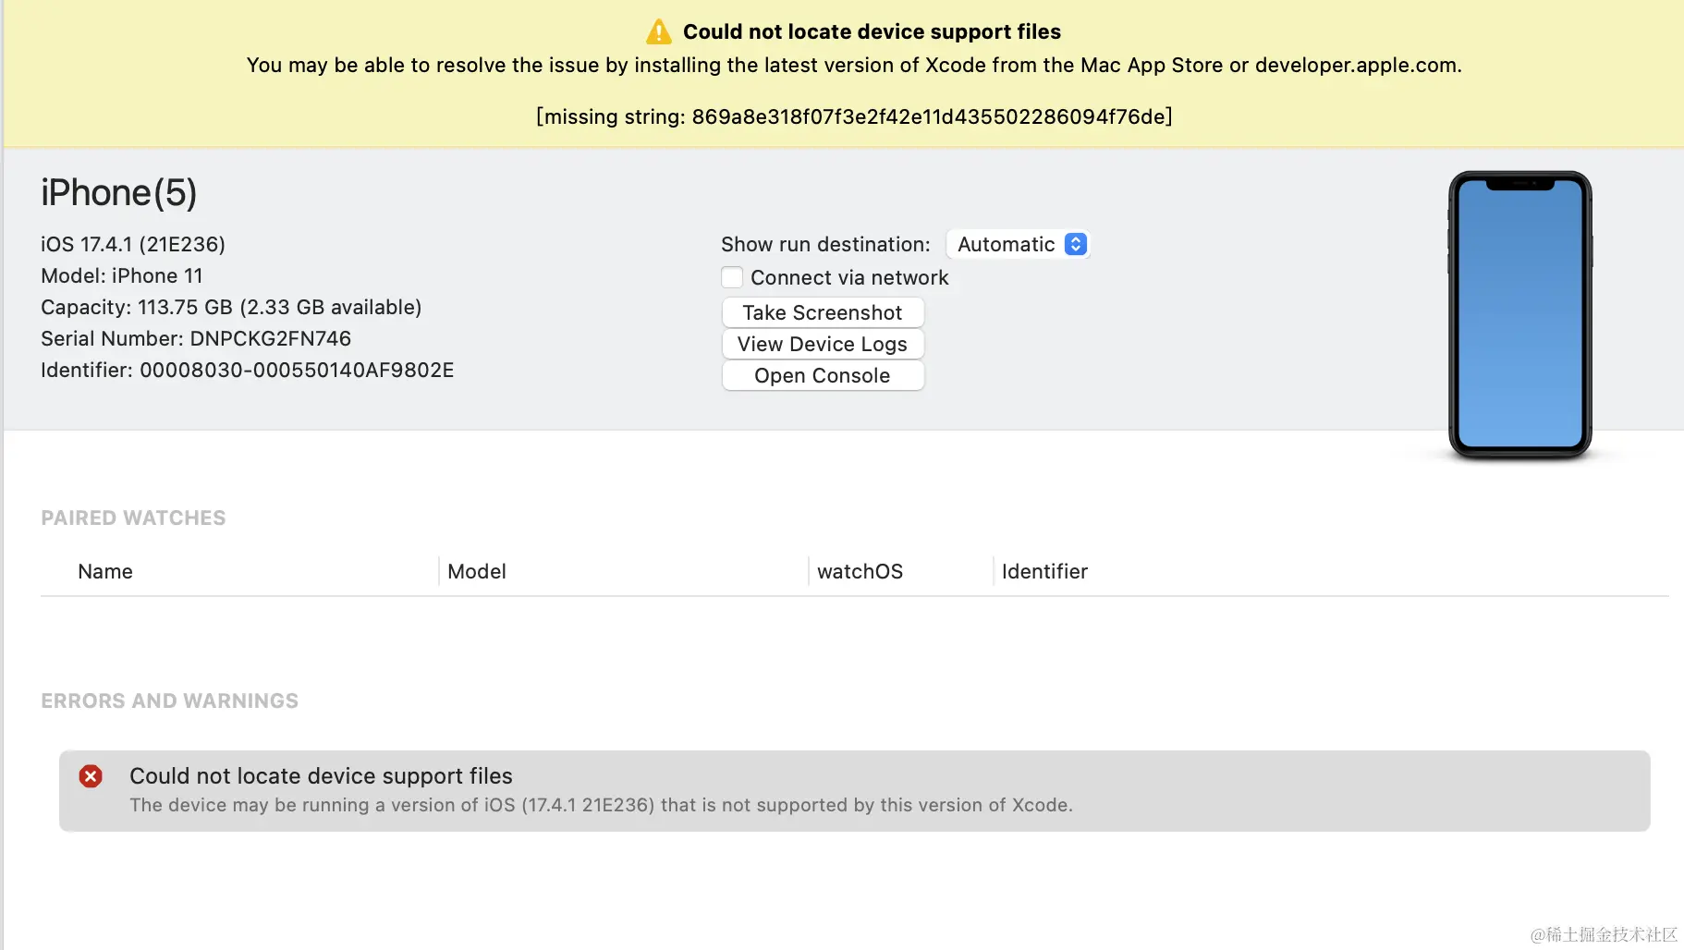This screenshot has height=950, width=1684.
Task: Click the yellow warning triangle icon
Action: coord(659,32)
